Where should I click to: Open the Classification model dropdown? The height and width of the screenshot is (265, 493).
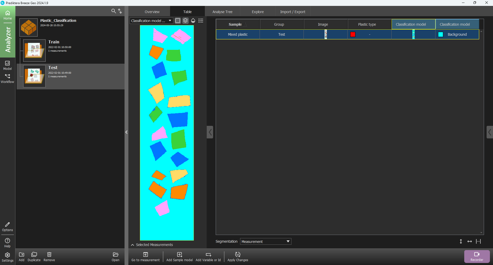(x=151, y=21)
